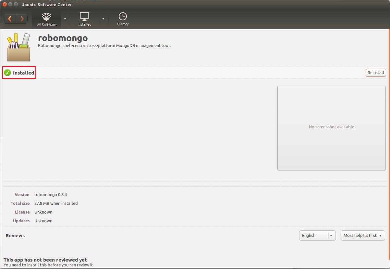This screenshot has width=390, height=269.
Task: Click the License Unknown value
Action: [43, 212]
